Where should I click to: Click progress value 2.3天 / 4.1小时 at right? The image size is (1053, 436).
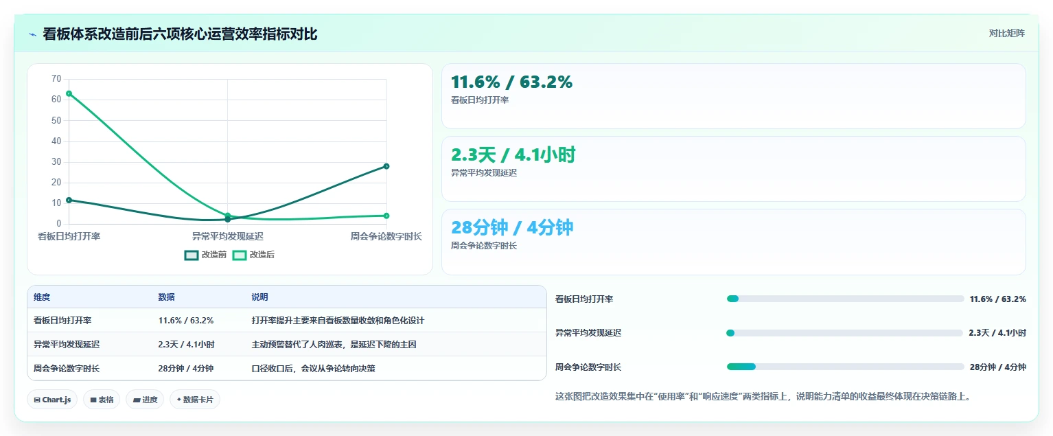click(x=997, y=333)
